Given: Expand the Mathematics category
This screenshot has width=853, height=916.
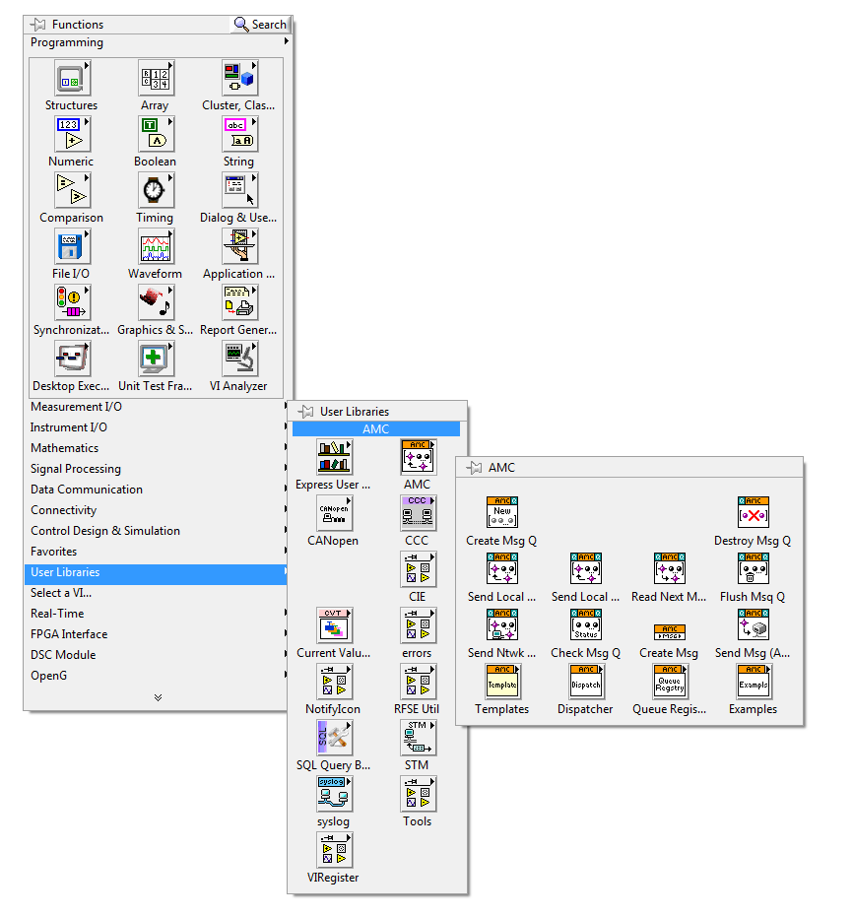Looking at the screenshot, I should (x=159, y=448).
